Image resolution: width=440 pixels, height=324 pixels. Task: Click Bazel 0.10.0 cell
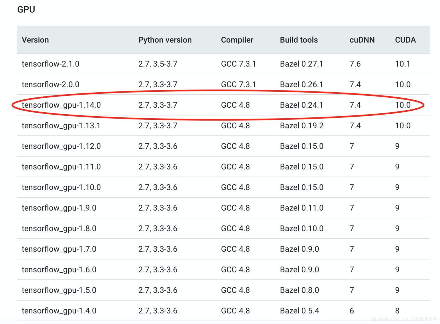(x=302, y=228)
